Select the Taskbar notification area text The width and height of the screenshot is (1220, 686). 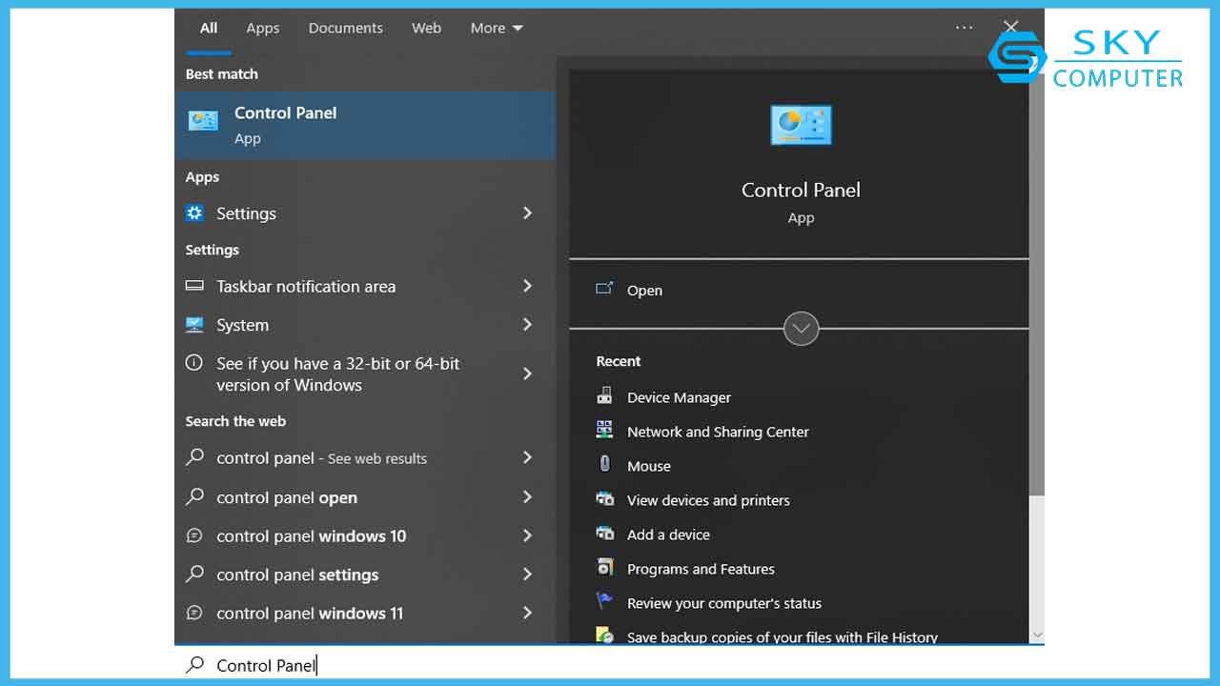pos(306,286)
